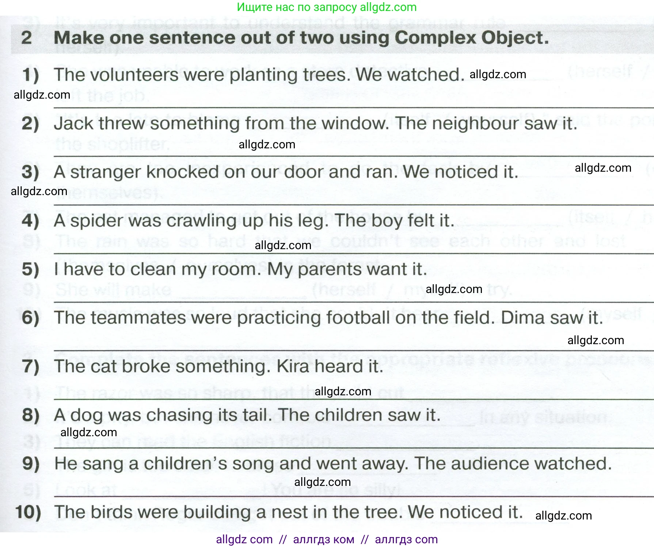Click the item number 3) beside the stranger sentence

(x=30, y=172)
